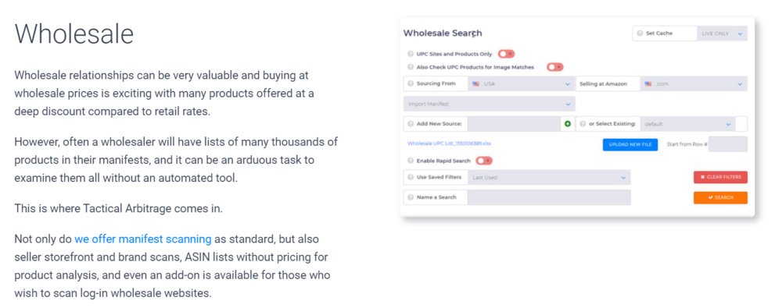Click the help icon next to Set Cache
Image resolution: width=782 pixels, height=308 pixels.
pos(640,34)
